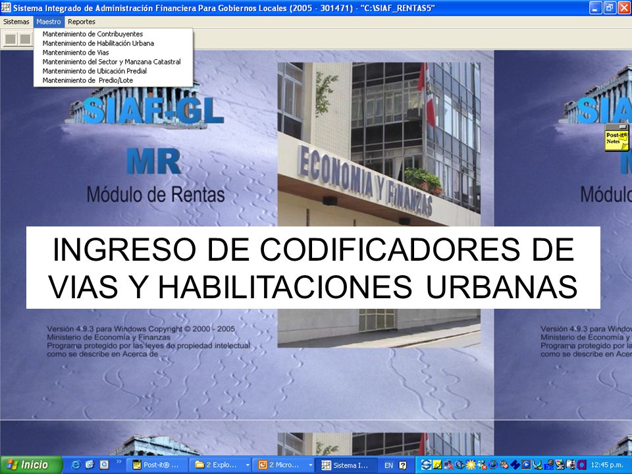Viewport: 632px width, 474px height.
Task: Open the Inicio start menu
Action: (31, 465)
